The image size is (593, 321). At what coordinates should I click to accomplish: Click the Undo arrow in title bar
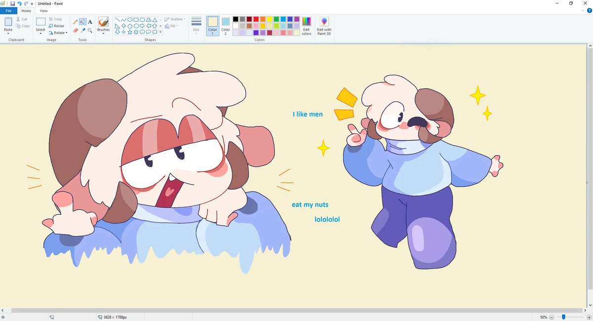coord(19,3)
